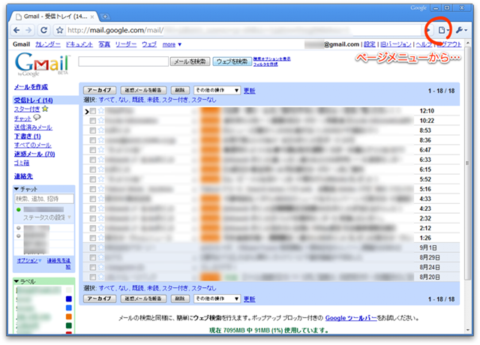
Task: Open the chat オプション menu
Action: coord(29,260)
